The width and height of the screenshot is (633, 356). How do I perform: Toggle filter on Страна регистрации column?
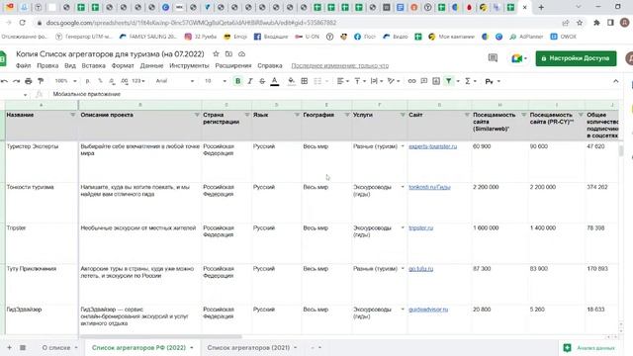coord(246,115)
